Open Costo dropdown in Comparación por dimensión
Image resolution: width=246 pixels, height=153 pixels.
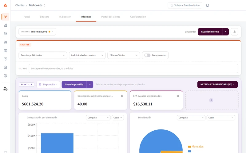pyautogui.click(x=118, y=118)
